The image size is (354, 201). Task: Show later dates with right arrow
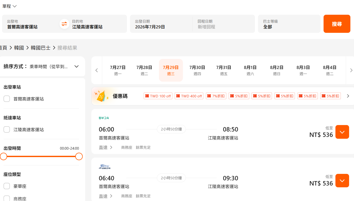[351, 70]
